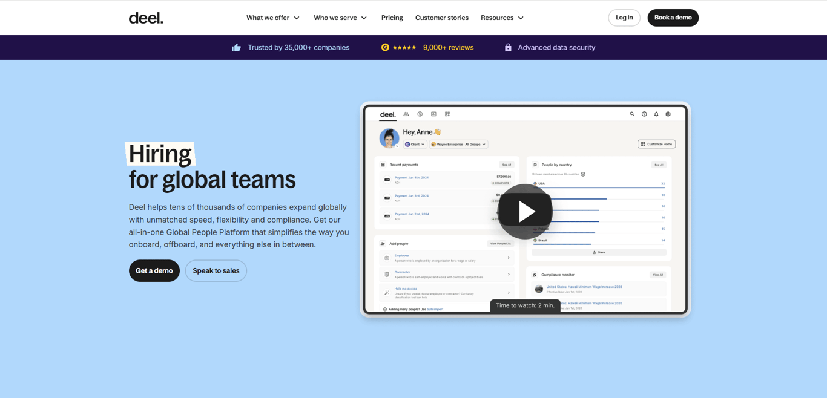Screen dimensions: 827x398
Task: Expand the What we offer menu
Action: (x=273, y=18)
